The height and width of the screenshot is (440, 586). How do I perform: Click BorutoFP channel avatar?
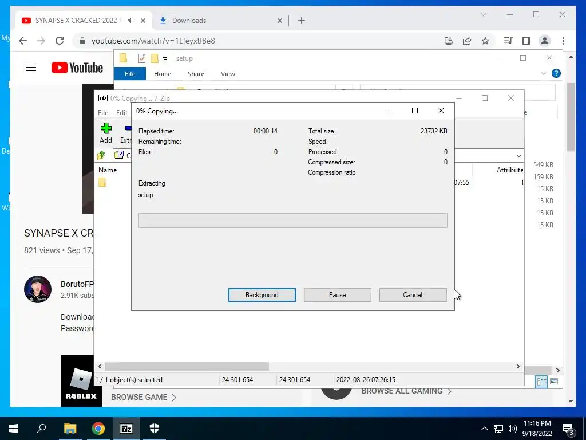tap(38, 289)
